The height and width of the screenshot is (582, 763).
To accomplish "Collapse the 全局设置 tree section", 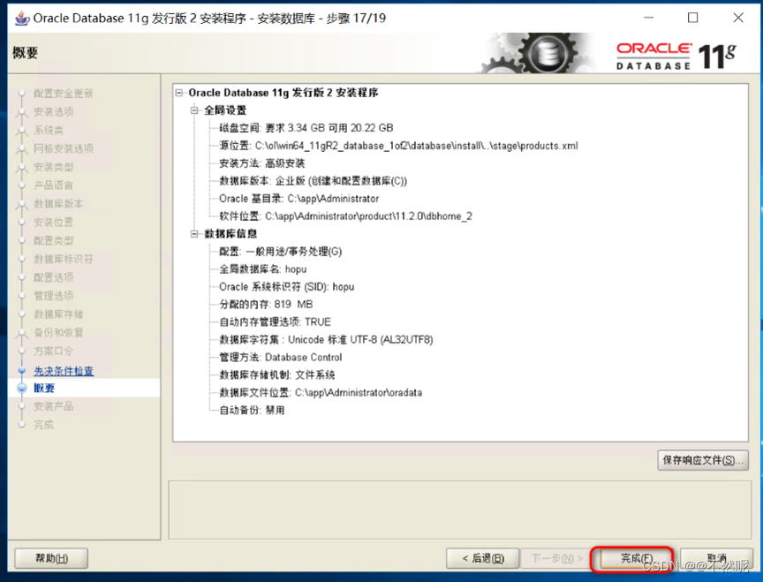I will (194, 110).
